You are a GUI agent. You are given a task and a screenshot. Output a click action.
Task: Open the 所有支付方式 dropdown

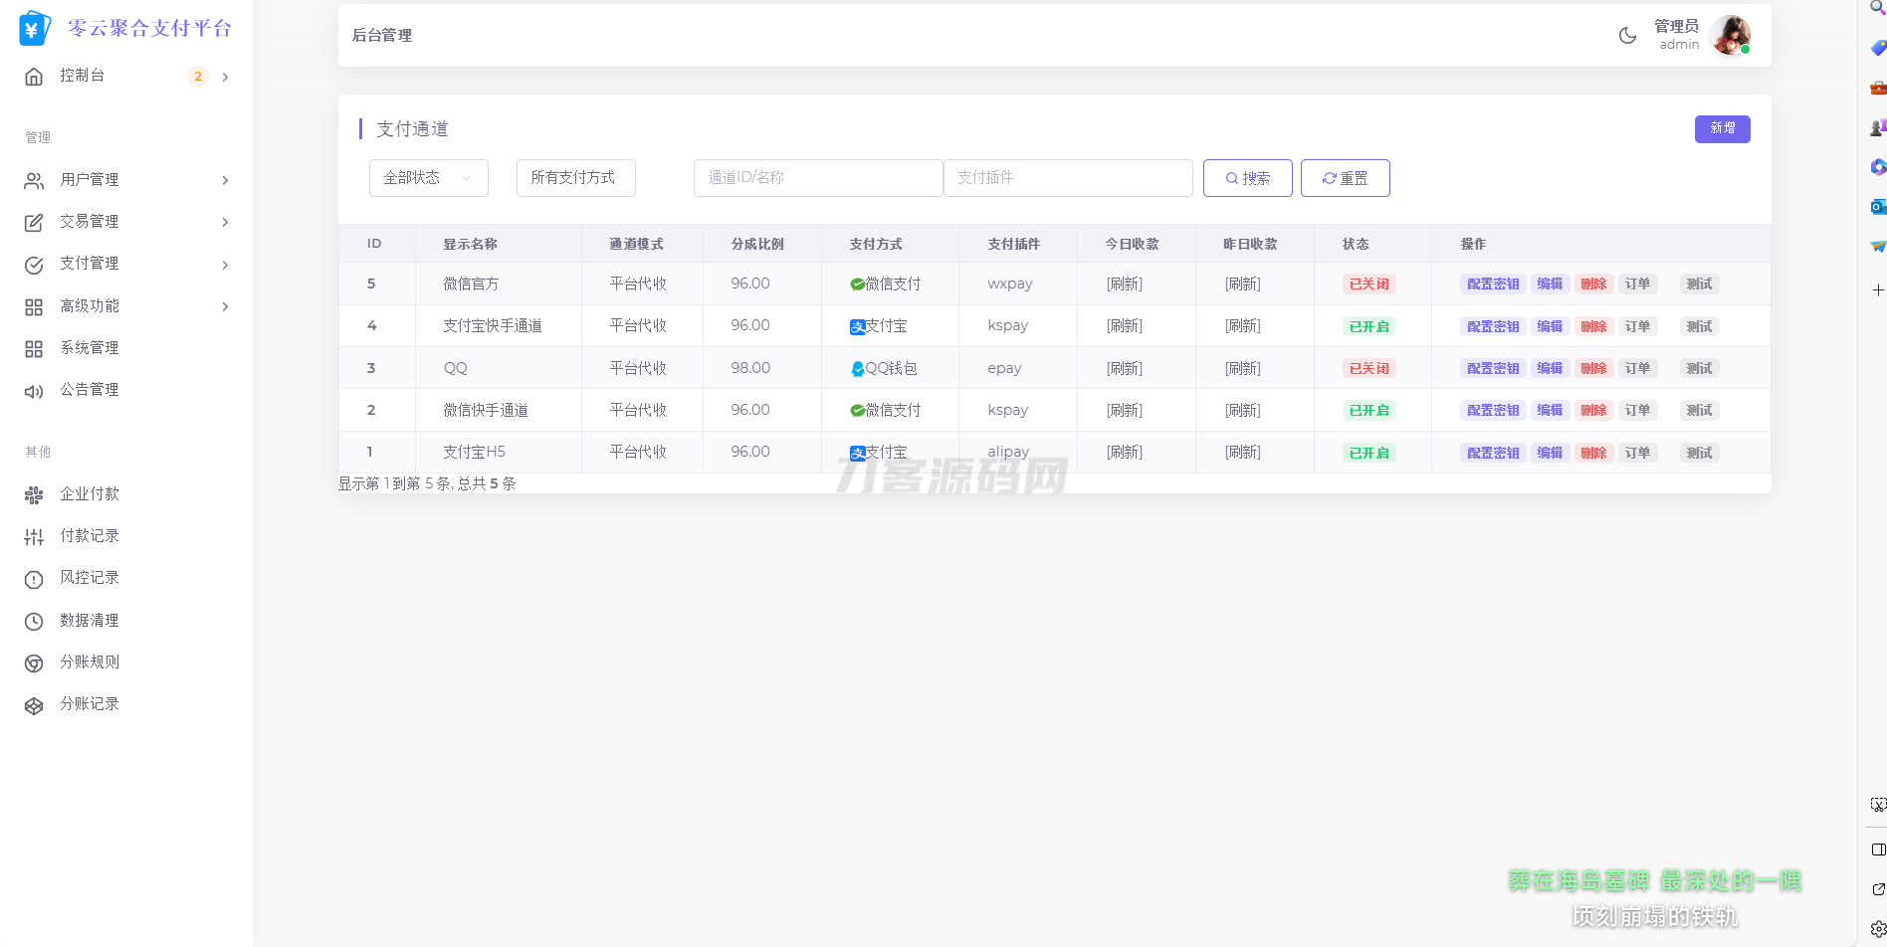coord(575,178)
